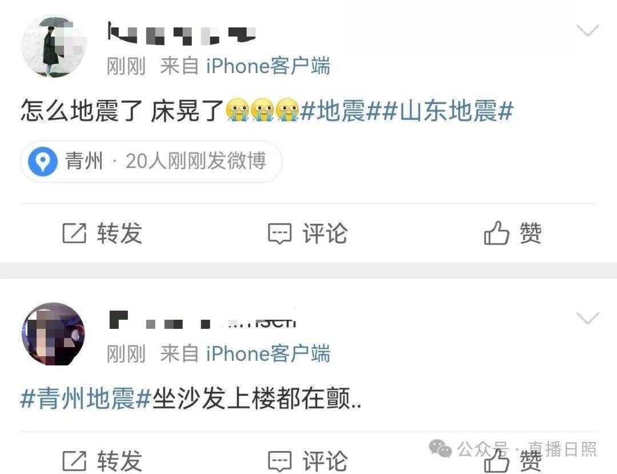
Task: Open the first poster's username
Action: click(x=182, y=34)
